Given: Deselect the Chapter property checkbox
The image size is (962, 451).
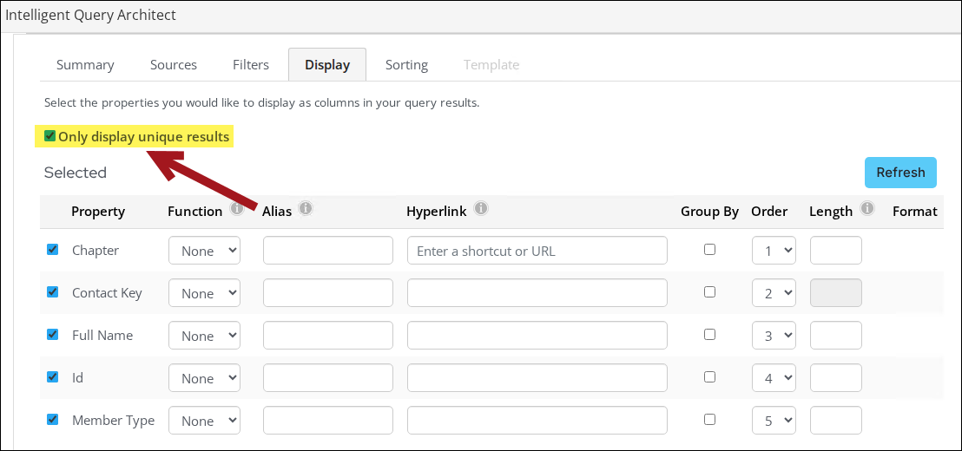Looking at the screenshot, I should point(52,250).
